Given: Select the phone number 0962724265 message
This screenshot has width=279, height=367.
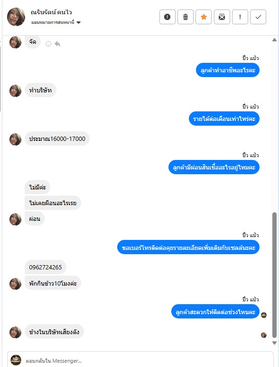Looking at the screenshot, I should click(x=46, y=268).
